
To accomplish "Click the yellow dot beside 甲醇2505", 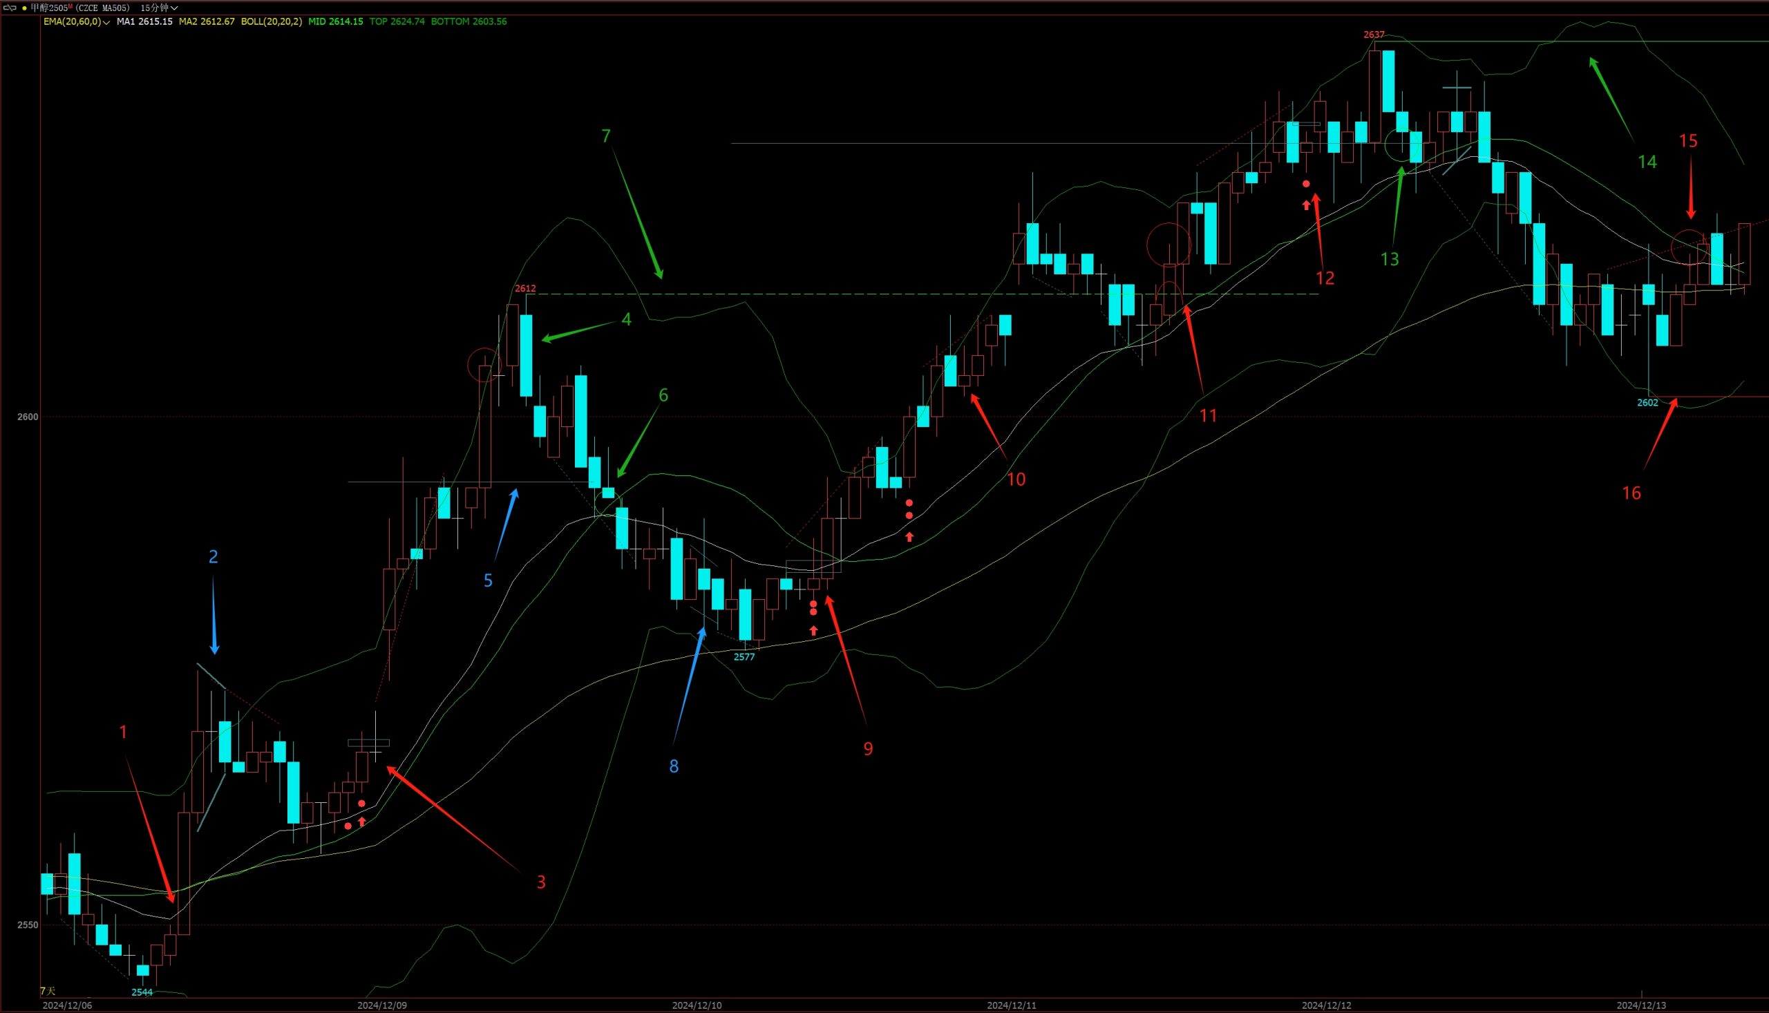I will tap(24, 8).
